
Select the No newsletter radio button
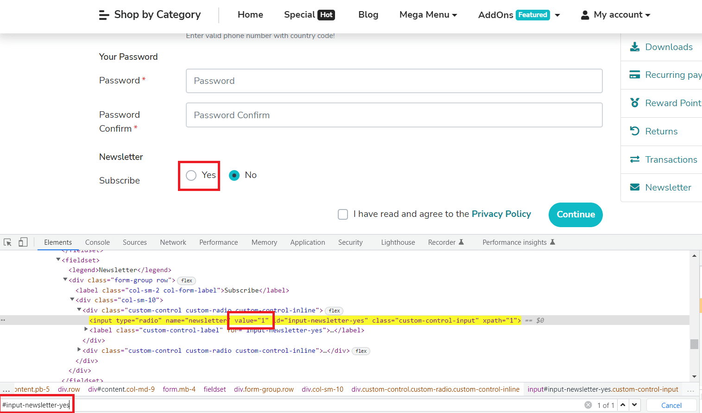234,175
